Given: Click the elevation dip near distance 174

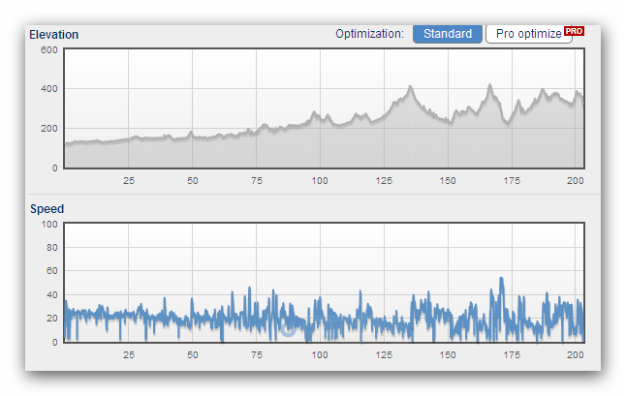Looking at the screenshot, I should click(506, 123).
